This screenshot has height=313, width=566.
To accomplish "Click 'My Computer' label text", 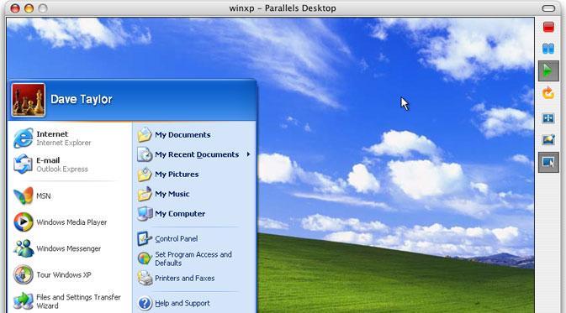I will point(180,214).
